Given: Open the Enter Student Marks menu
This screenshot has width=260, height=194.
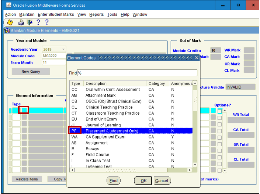Looking at the screenshot, I should tap(56, 15).
